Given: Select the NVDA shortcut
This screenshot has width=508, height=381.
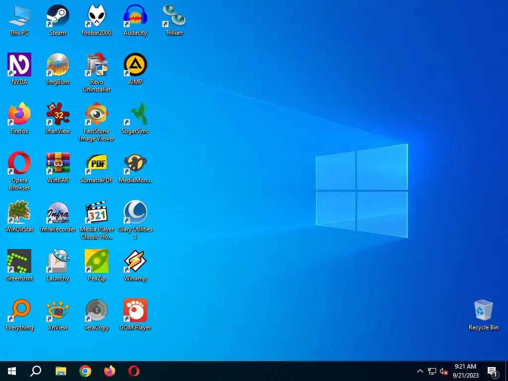Looking at the screenshot, I should pos(19,68).
